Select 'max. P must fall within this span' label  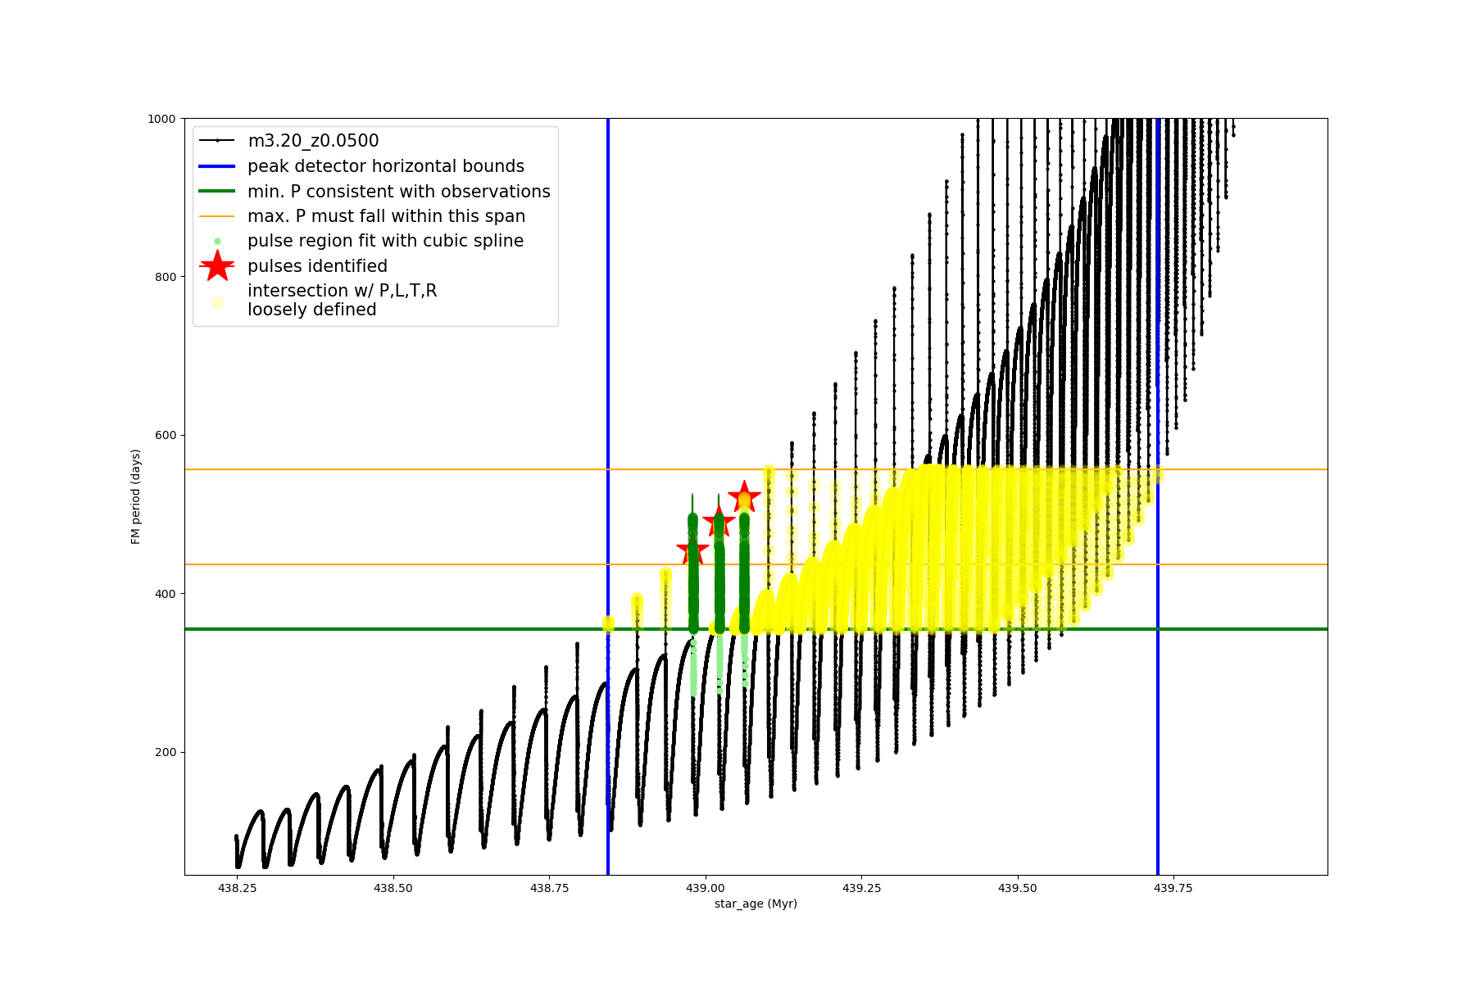pyautogui.click(x=386, y=216)
